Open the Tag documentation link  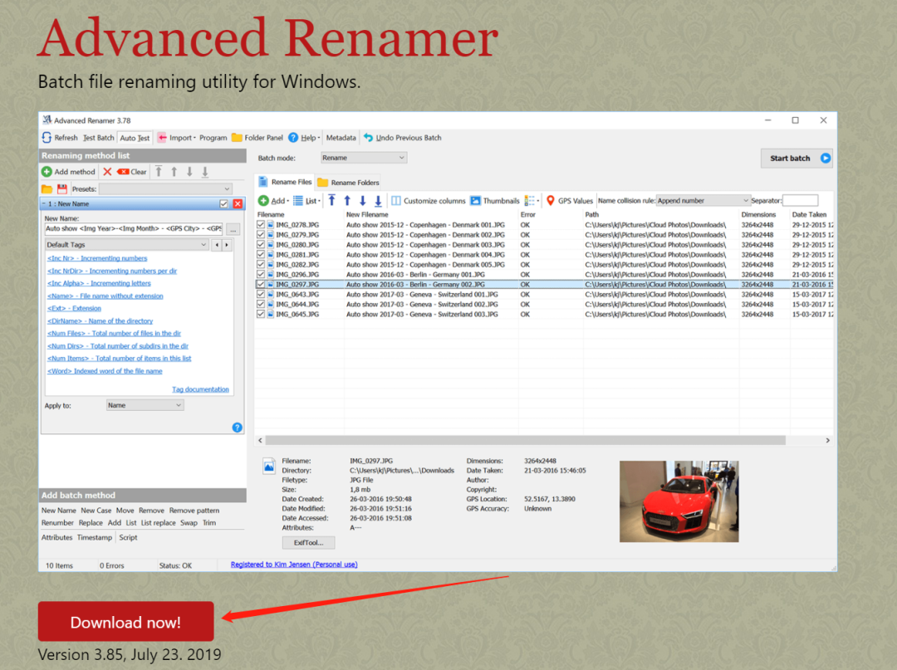[x=200, y=389]
